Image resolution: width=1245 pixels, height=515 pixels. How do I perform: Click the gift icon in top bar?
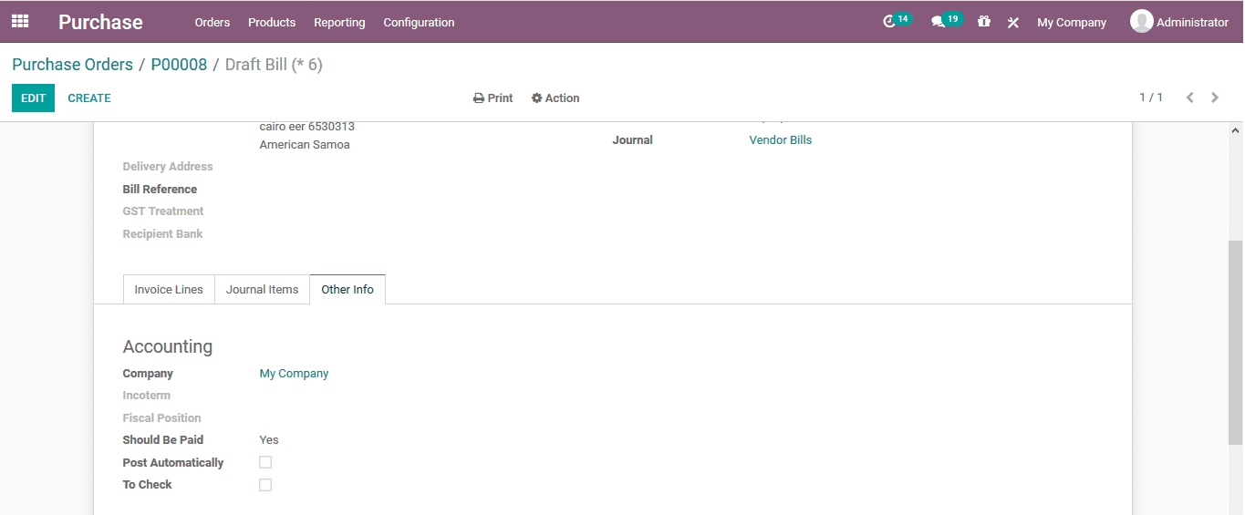pos(983,22)
